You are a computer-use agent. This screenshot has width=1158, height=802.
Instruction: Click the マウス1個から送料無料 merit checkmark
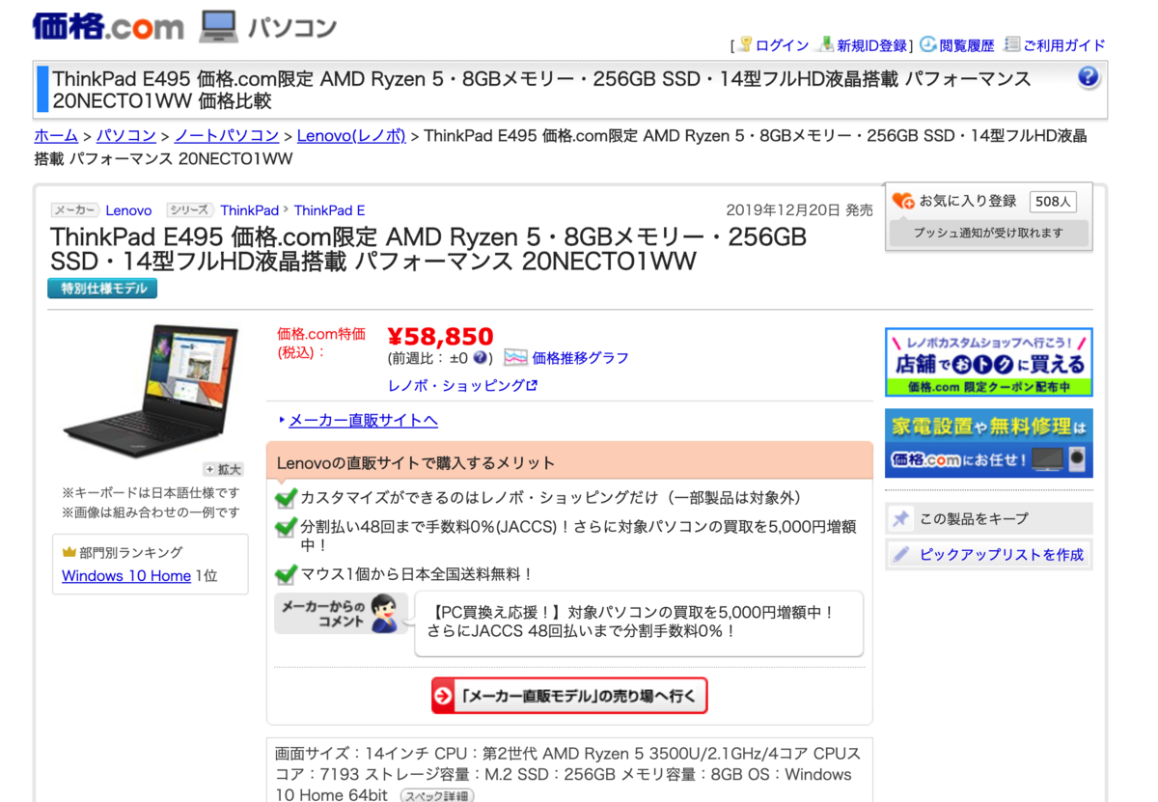coord(285,574)
